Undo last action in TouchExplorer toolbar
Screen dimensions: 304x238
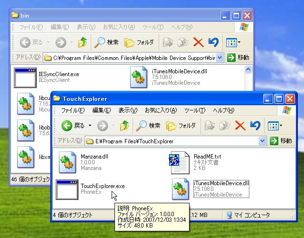(255, 126)
